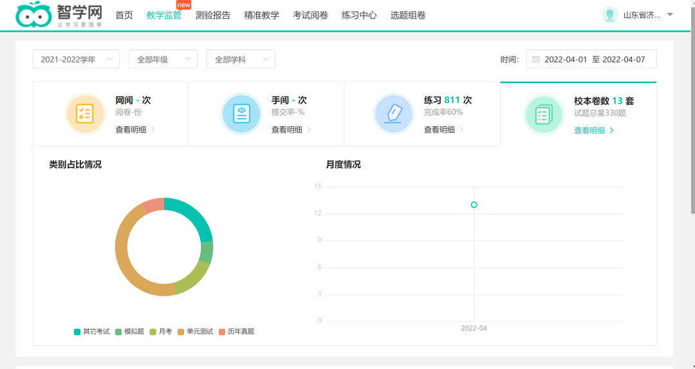
Task: Click the 完成率60% text
Action: (x=443, y=112)
